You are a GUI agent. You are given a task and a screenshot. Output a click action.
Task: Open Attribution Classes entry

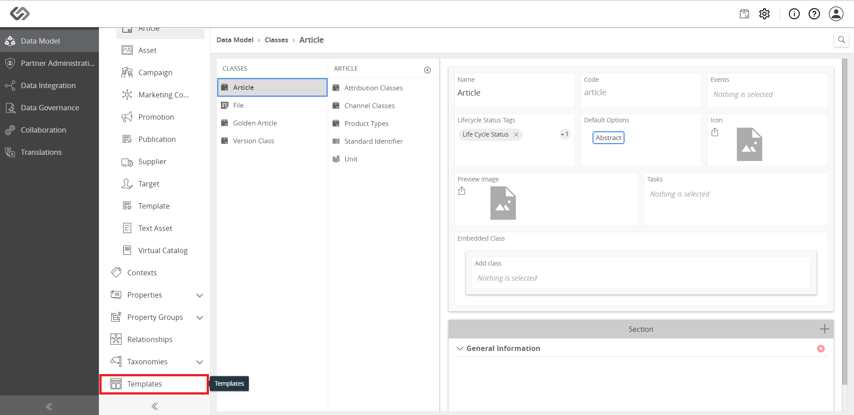[384, 88]
